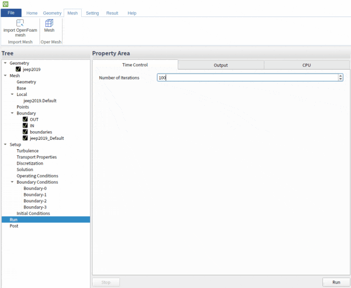Select Boundary-2 in the tree
Image resolution: width=351 pixels, height=288 pixels.
35,201
